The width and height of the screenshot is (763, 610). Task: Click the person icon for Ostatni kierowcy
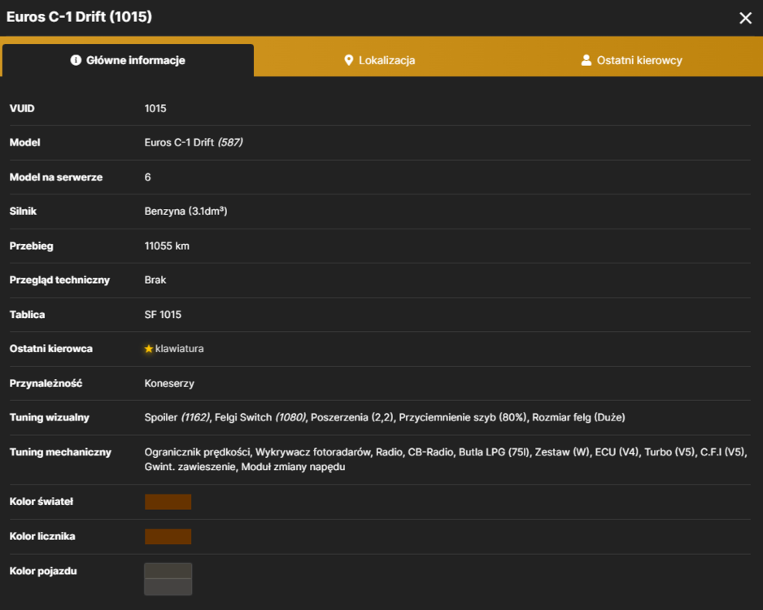click(x=586, y=60)
